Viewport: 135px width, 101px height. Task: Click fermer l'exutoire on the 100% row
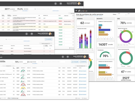pos(83,95)
